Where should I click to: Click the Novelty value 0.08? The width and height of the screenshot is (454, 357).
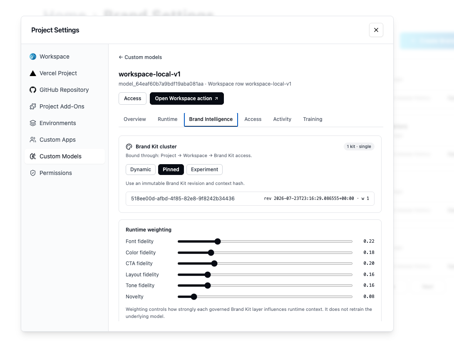click(x=369, y=296)
